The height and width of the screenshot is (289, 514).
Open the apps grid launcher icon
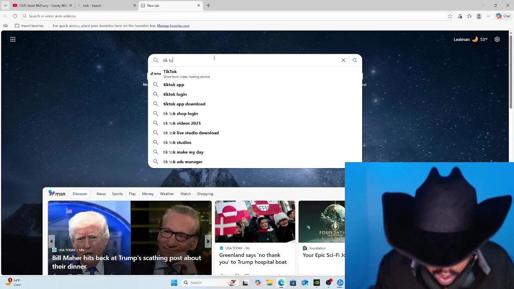point(13,39)
